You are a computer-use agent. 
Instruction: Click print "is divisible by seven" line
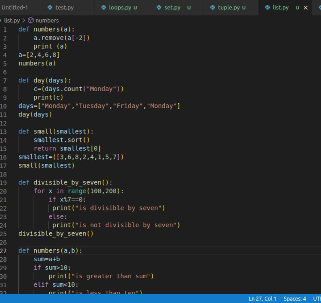(x=109, y=208)
